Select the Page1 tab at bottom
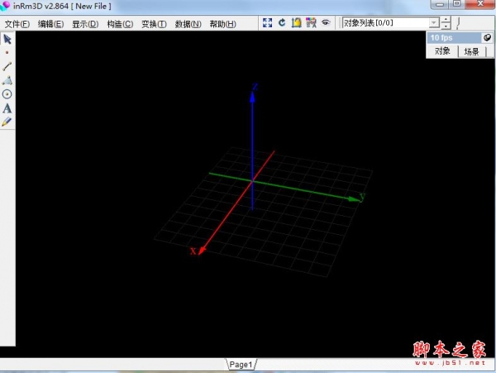Image resolution: width=496 pixels, height=373 pixels. [x=241, y=364]
